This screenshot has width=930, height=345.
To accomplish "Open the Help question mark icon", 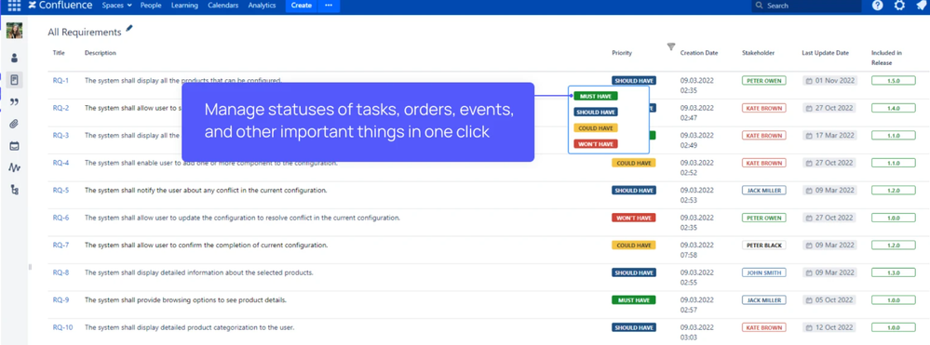I will pos(877,6).
